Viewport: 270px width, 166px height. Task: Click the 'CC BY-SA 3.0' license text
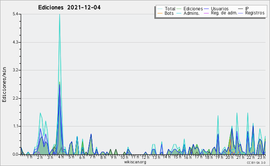(256, 162)
